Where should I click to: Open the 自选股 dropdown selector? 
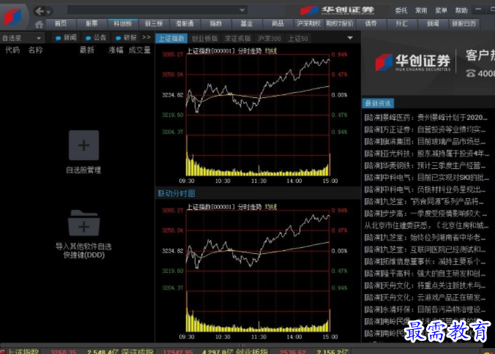pos(21,38)
